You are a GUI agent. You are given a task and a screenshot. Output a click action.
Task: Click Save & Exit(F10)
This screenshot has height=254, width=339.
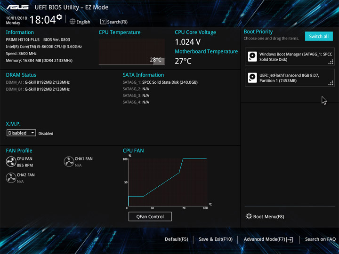(x=216, y=239)
